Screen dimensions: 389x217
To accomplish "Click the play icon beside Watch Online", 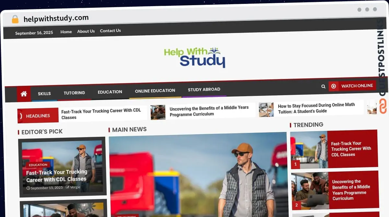I will click(x=334, y=86).
